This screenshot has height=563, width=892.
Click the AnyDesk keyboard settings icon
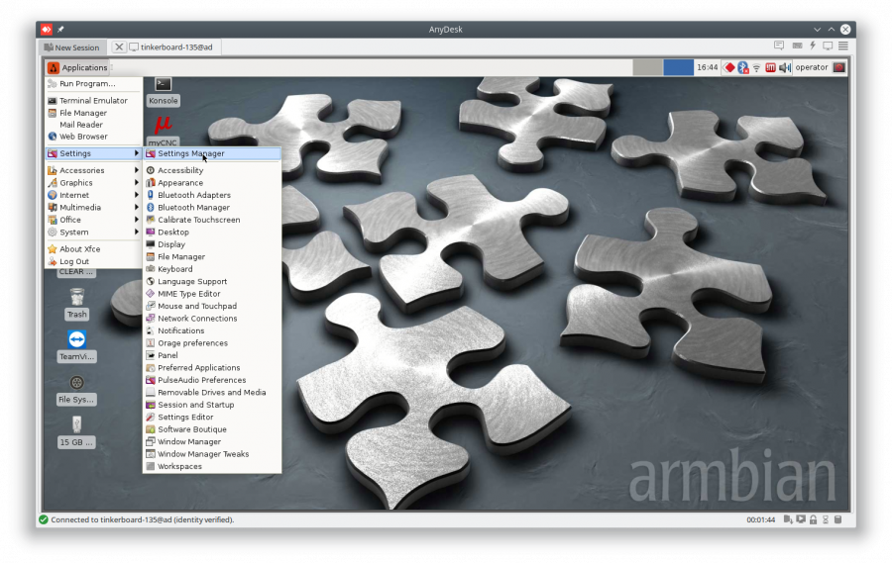[796, 47]
